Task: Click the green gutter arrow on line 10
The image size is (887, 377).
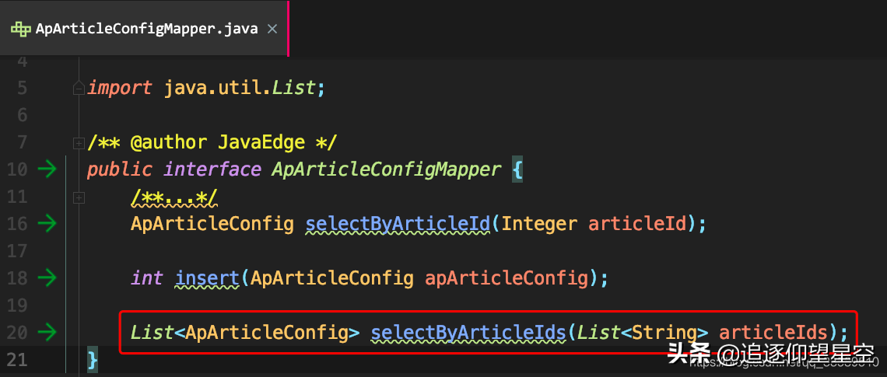Action: 47,169
